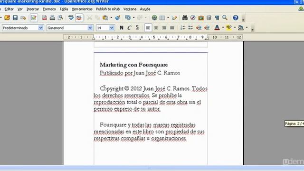Viewport: 304px width, 171px height.
Task: Open the Predeterminado paragraph style dropdown
Action: [x=40, y=28]
